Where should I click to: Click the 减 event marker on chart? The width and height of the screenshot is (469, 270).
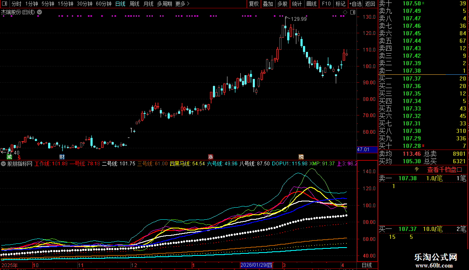(9, 157)
